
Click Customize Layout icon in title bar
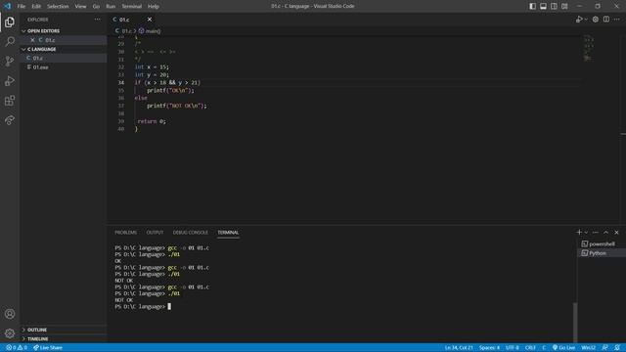coord(564,6)
